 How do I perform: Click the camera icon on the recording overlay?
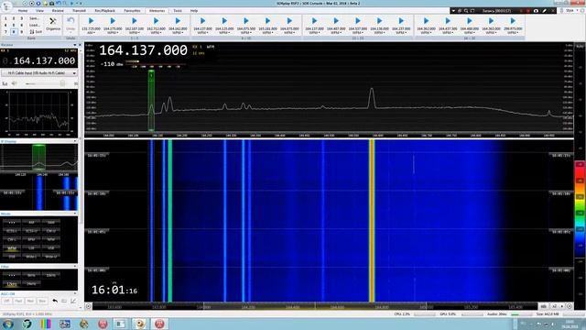pos(536,11)
